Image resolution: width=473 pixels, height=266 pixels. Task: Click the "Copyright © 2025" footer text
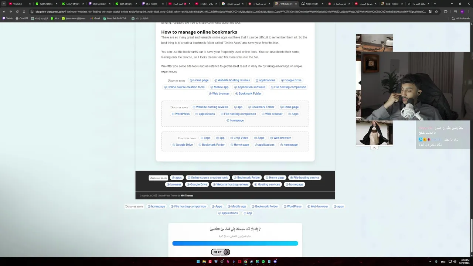pyautogui.click(x=149, y=196)
